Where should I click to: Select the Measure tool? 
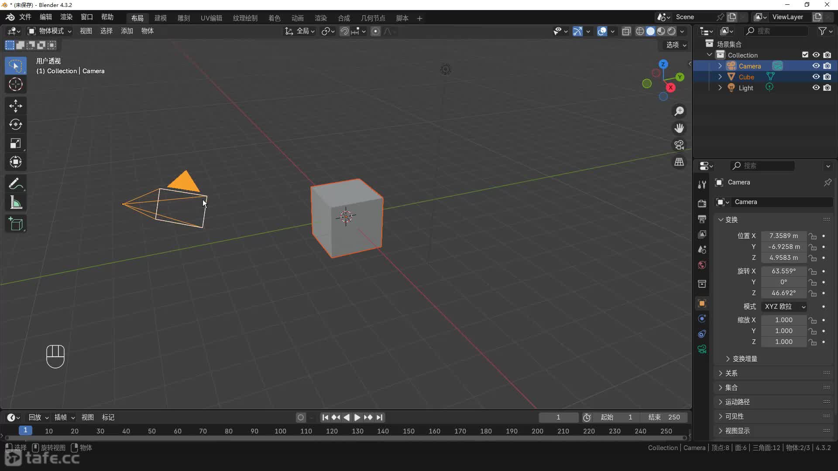(16, 203)
